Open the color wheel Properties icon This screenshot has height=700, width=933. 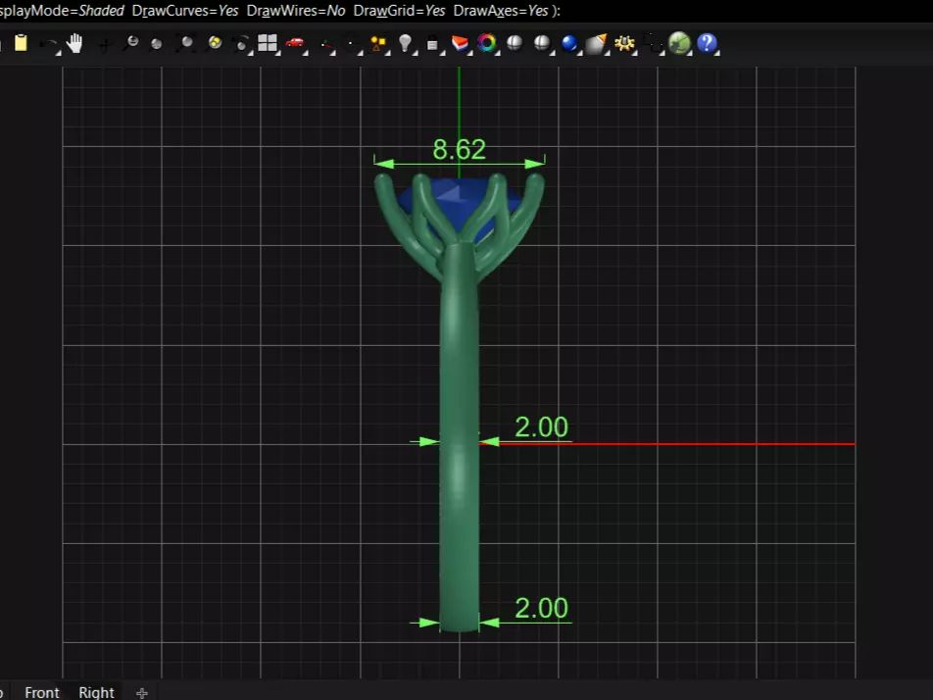tap(487, 43)
